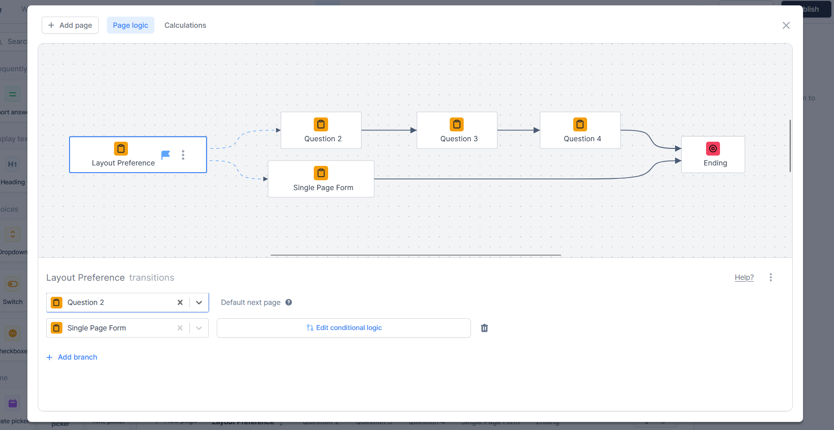834x430 pixels.
Task: Click the Short answer field icon in sidebar
Action: pyautogui.click(x=13, y=94)
